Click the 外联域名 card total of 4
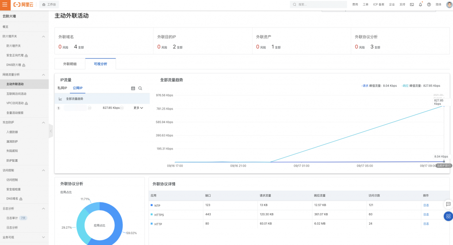 pyautogui.click(x=76, y=47)
